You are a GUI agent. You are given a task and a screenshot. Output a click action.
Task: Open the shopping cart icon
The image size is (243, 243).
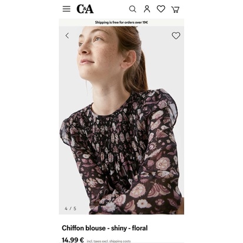[175, 9]
